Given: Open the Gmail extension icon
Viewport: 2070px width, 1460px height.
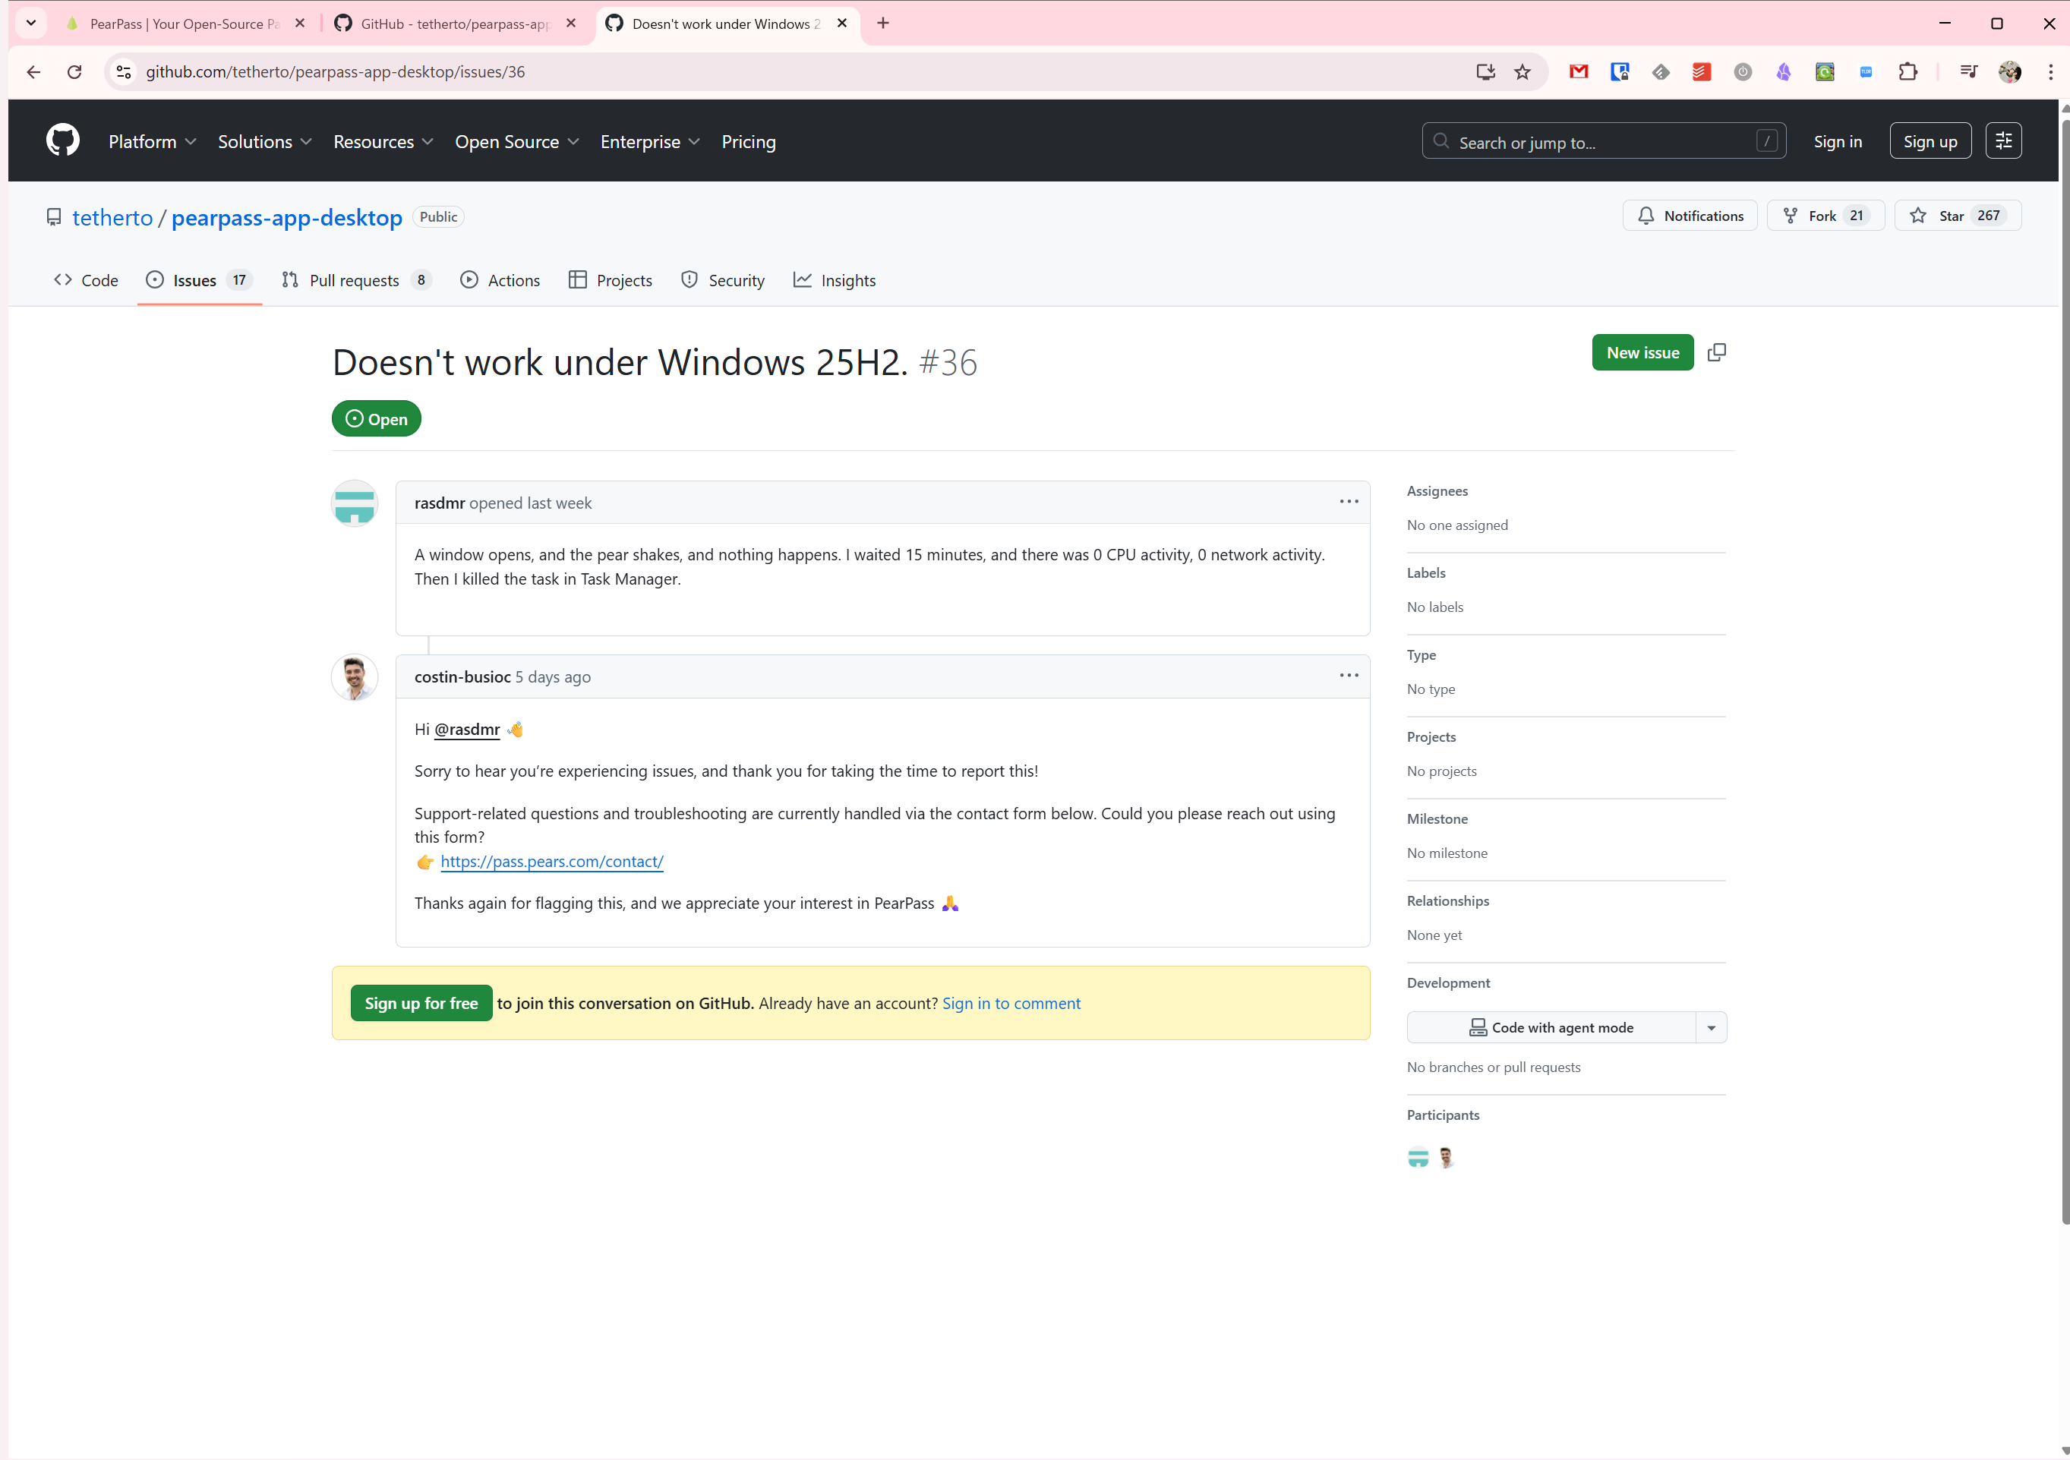Looking at the screenshot, I should point(1579,72).
